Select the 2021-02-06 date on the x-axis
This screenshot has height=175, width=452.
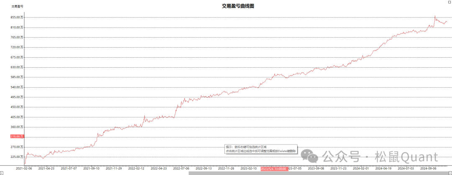[x=24, y=168]
